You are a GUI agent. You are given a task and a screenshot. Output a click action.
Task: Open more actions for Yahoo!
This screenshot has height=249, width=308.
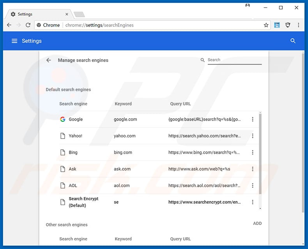253,136
